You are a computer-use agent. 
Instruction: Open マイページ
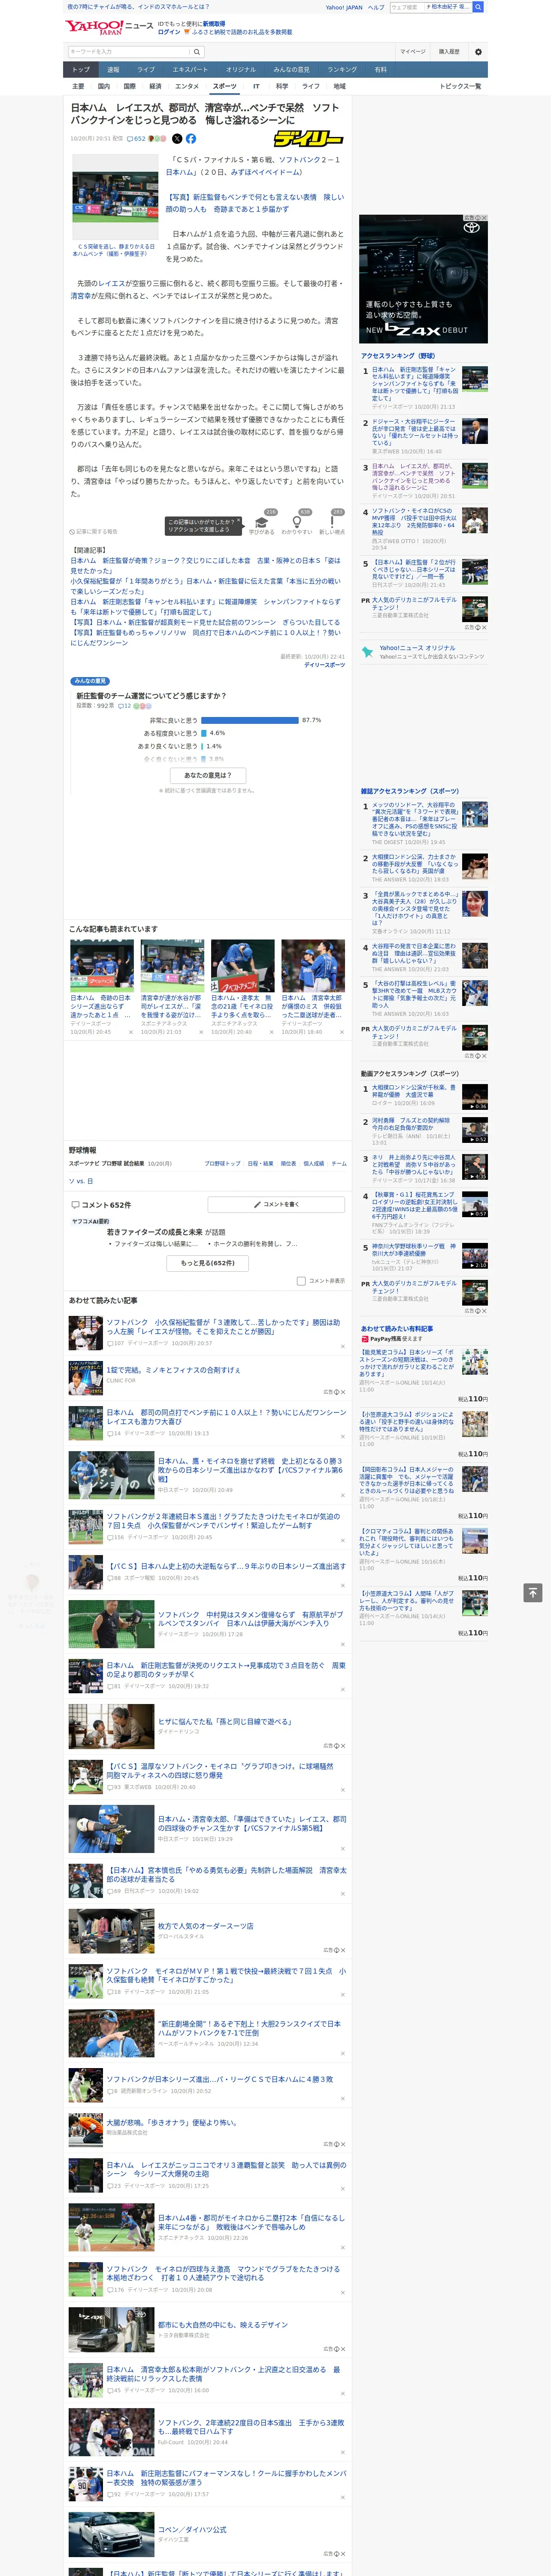[413, 52]
